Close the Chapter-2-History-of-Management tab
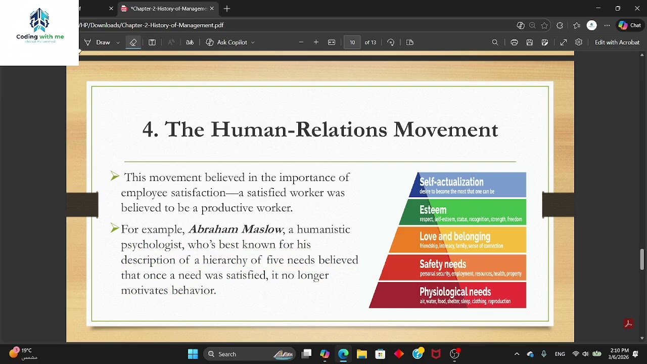The image size is (647, 364). pos(212,9)
